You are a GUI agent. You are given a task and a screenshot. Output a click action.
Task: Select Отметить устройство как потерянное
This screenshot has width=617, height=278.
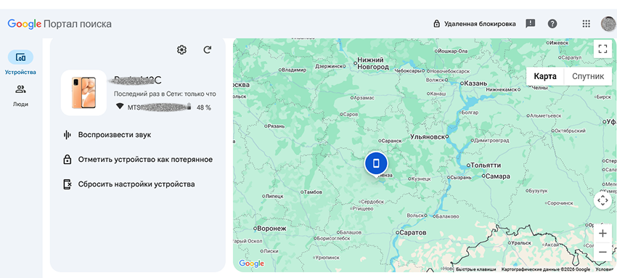[138, 160]
